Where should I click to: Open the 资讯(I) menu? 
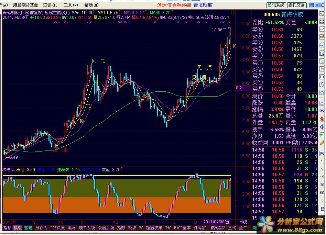(50, 5)
